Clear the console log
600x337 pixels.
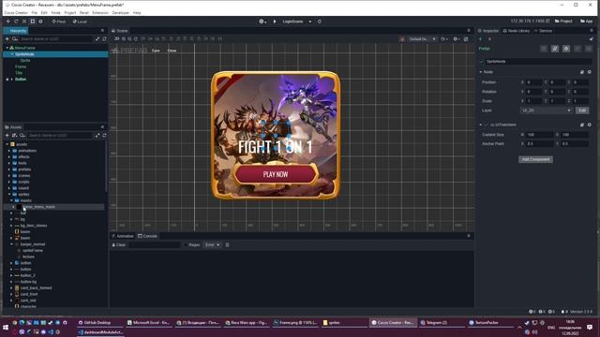click(119, 245)
